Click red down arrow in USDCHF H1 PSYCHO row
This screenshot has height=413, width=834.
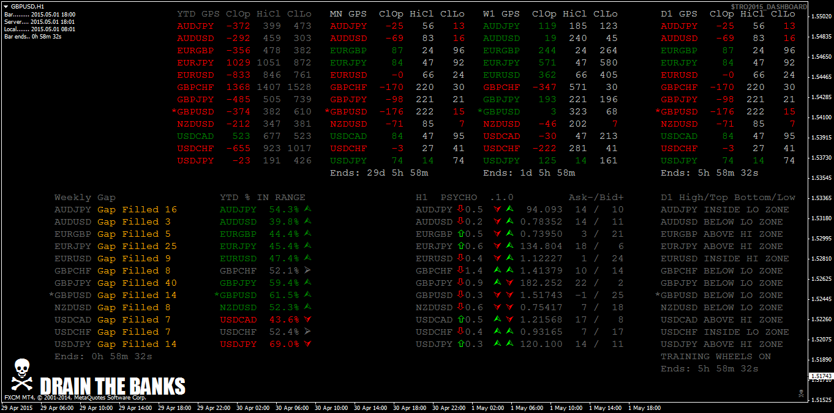pyautogui.click(x=460, y=332)
